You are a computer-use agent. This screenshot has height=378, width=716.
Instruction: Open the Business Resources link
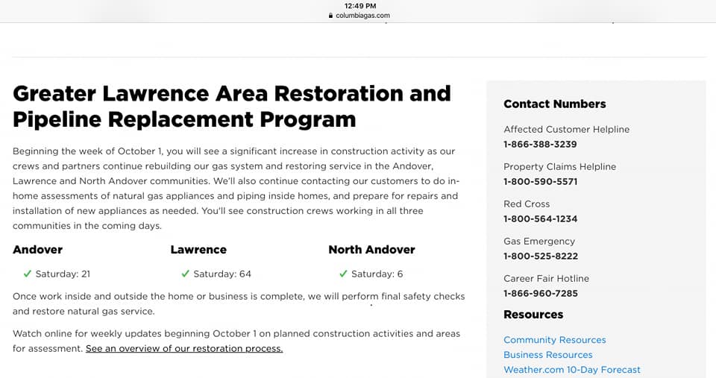(x=547, y=355)
